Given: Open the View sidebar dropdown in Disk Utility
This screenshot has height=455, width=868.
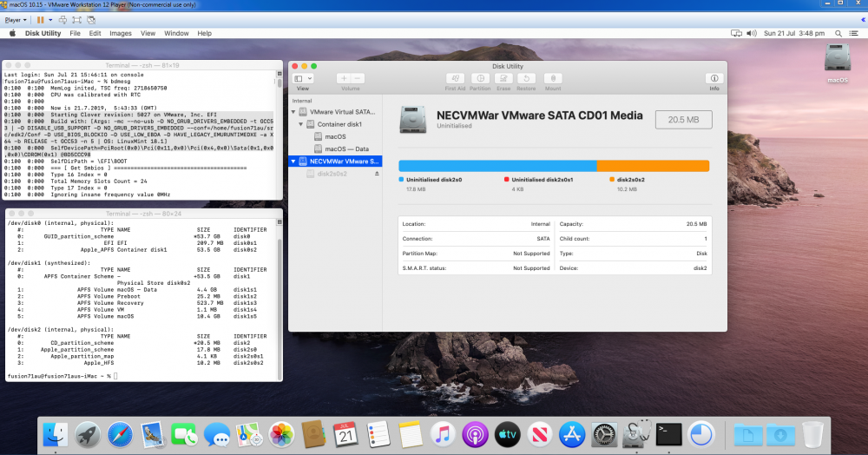Looking at the screenshot, I should point(303,79).
